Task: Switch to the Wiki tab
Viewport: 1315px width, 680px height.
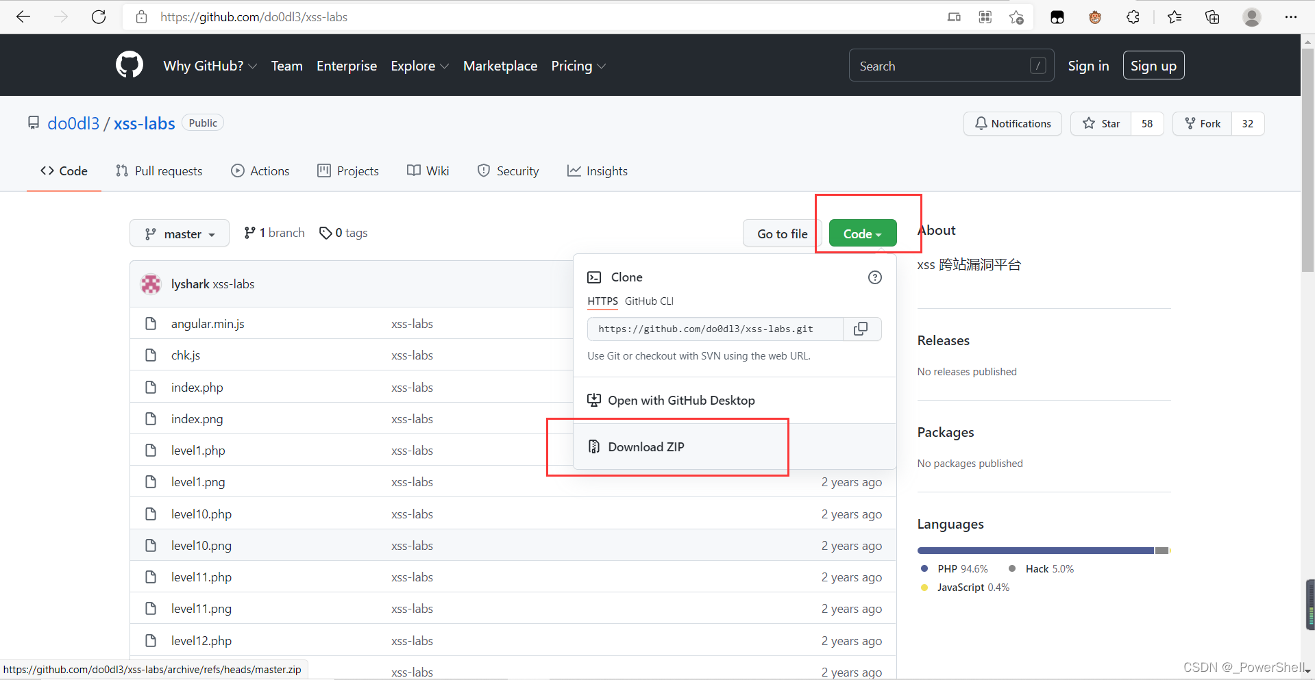Action: point(428,171)
